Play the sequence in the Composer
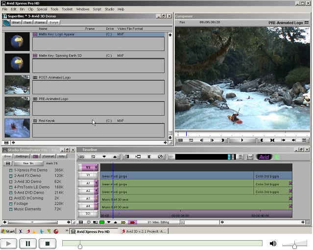313x250 pixels. tap(242, 140)
